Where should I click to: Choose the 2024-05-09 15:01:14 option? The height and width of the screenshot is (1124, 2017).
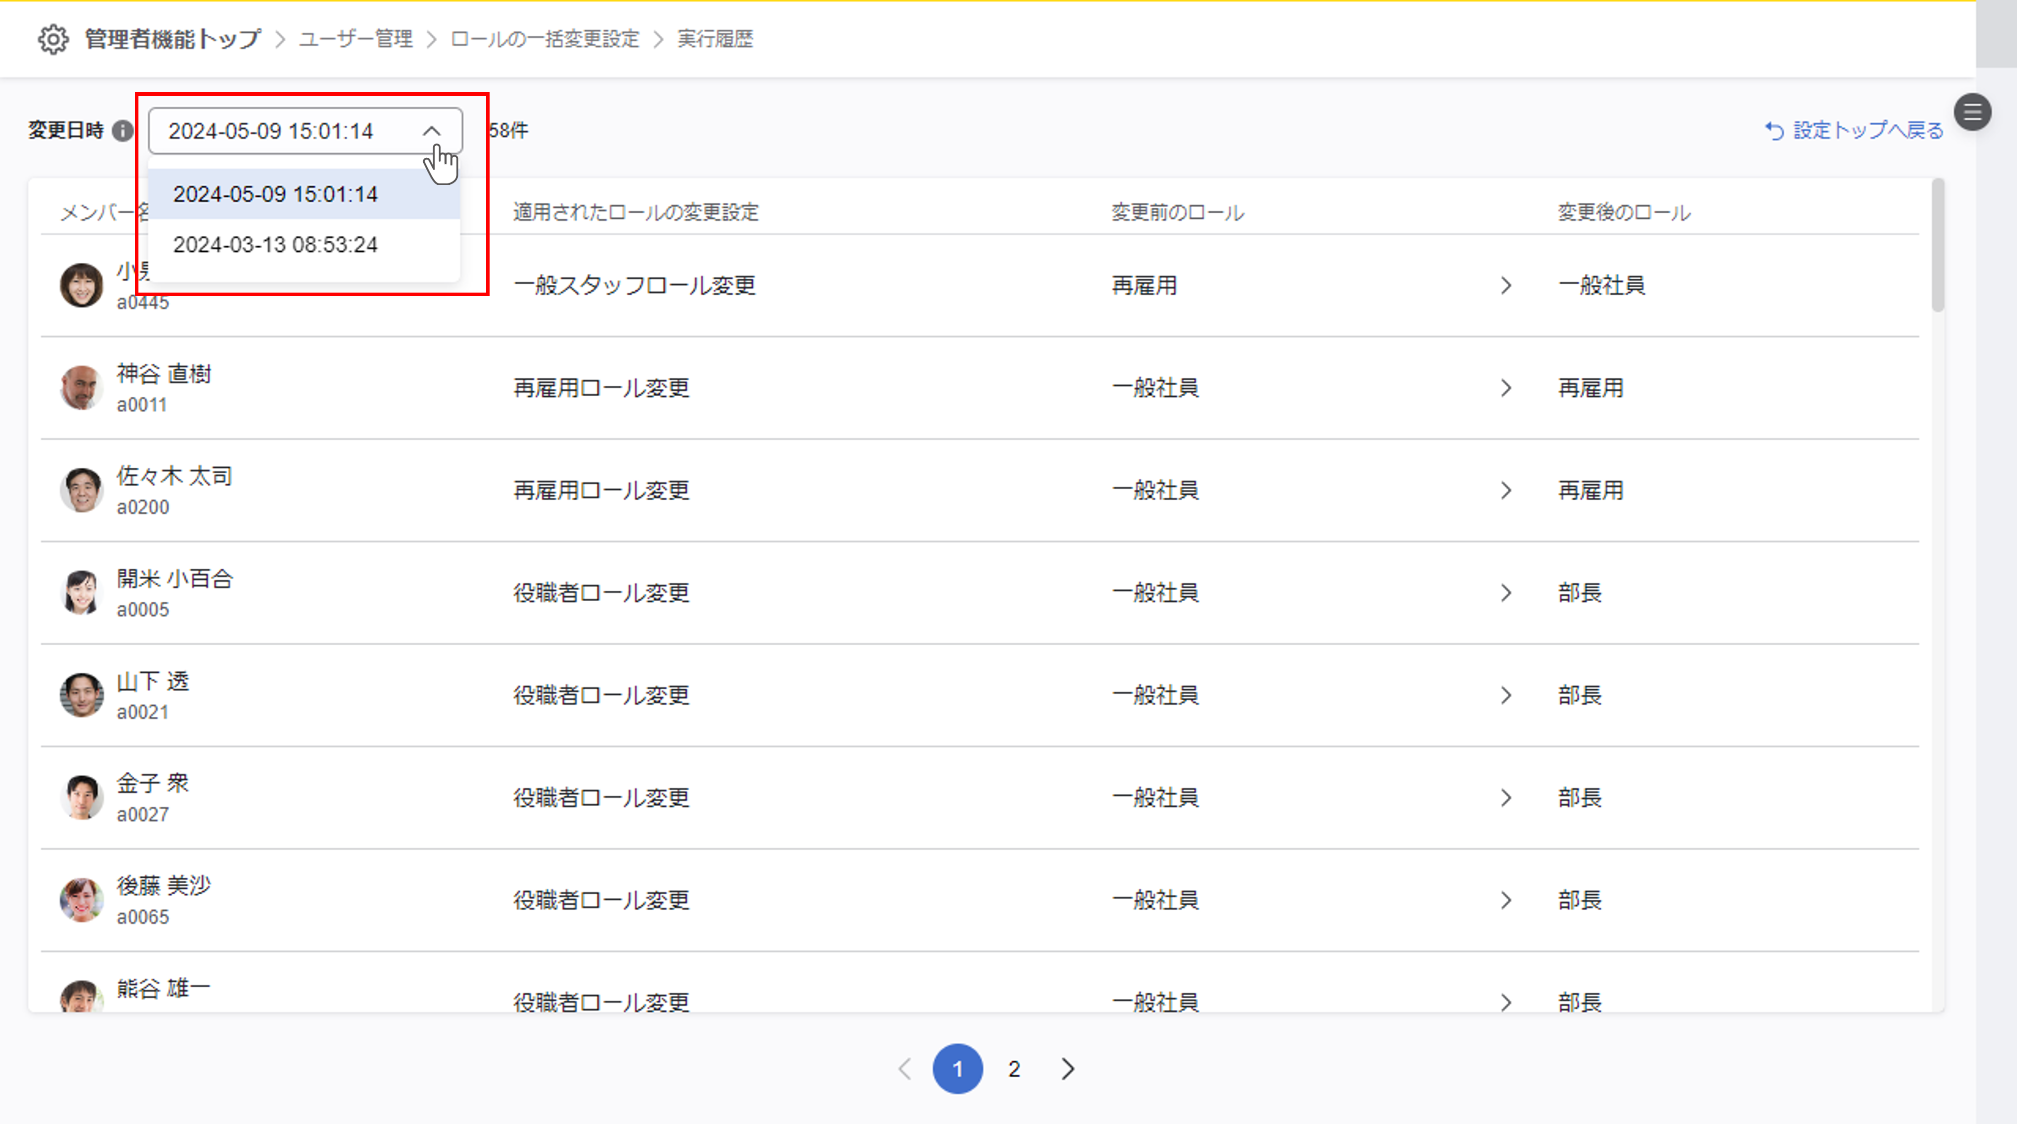pyautogui.click(x=275, y=194)
